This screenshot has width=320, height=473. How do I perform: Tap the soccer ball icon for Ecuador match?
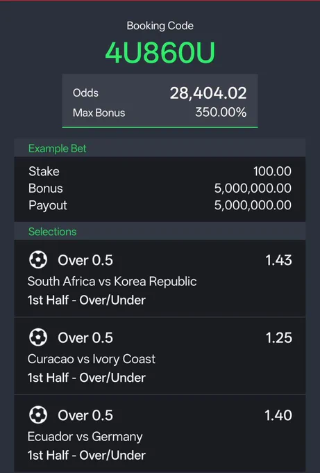38,415
